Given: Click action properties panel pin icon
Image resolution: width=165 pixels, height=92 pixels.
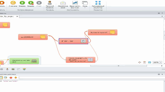Looking at the screenshot, I should [x=162, y=74].
